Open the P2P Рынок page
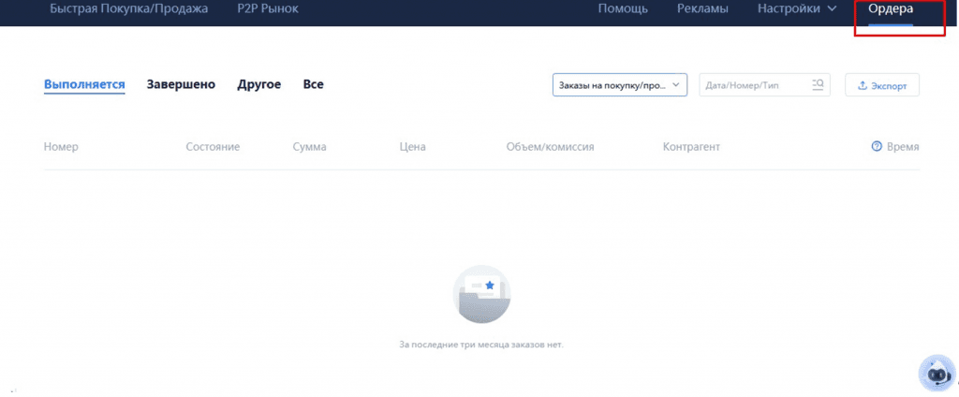Viewport: 959px width, 397px height. pos(268,8)
